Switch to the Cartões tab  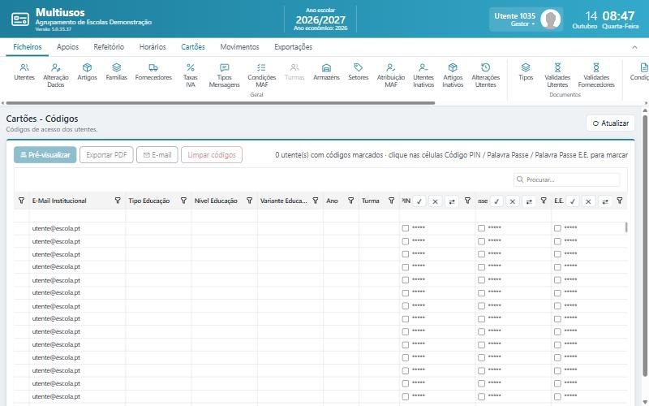pos(193,47)
